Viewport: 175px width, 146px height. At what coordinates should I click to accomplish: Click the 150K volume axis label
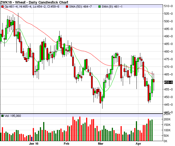pos(167,125)
